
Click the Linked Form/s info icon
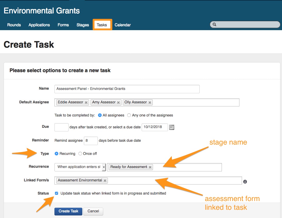[x=245, y=182]
